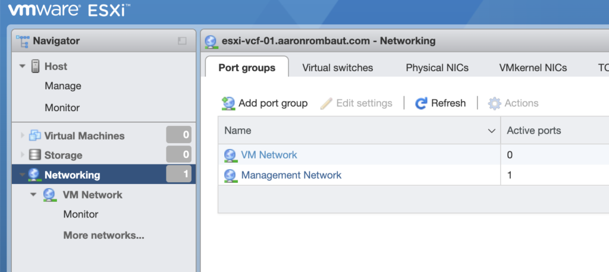Click the Virtual Machines icon in Navigator
609x272 pixels.
[35, 135]
